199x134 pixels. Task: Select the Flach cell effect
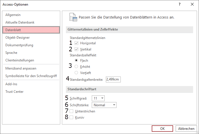tap(76, 61)
